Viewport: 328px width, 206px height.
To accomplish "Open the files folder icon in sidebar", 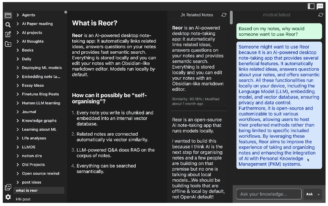I will point(8,15).
